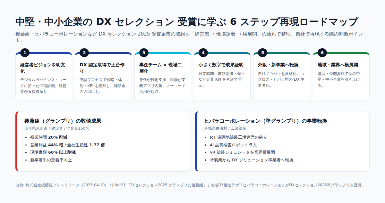
Task: Click the description 申請プロセスで戦略・体制・KPI を棚卸し
Action: click(103, 85)
